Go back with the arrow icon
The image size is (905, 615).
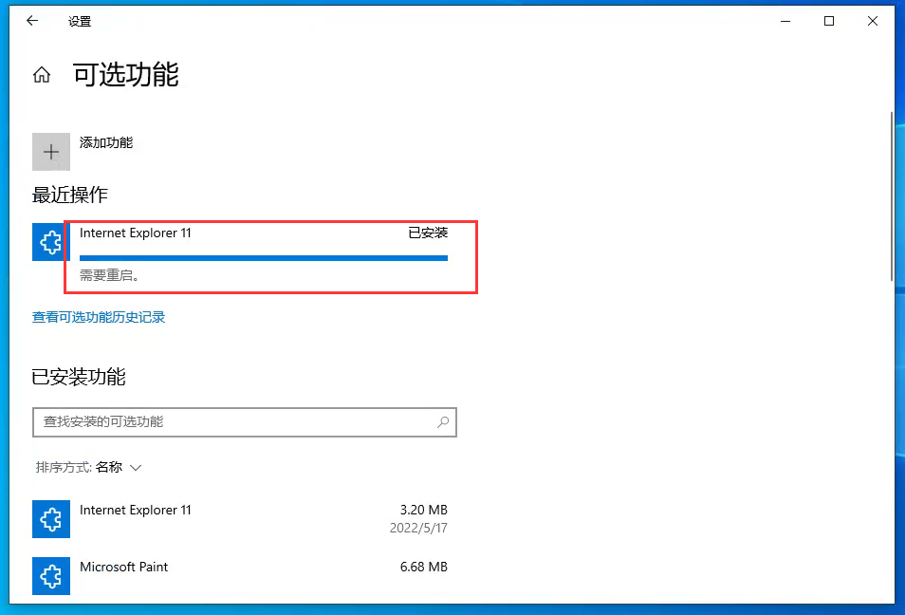[32, 21]
